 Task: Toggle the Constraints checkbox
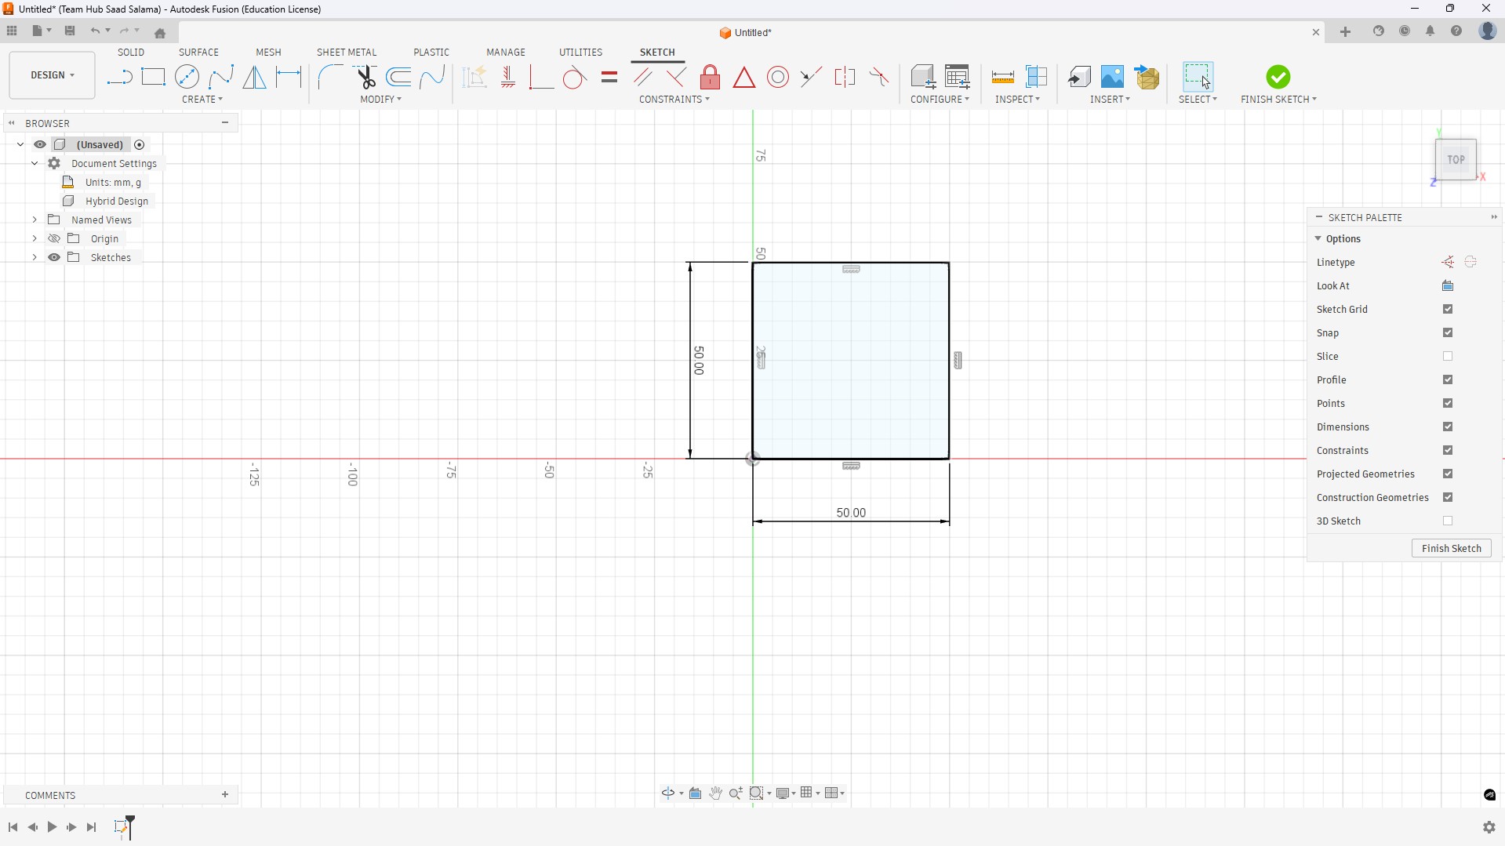[1448, 451]
